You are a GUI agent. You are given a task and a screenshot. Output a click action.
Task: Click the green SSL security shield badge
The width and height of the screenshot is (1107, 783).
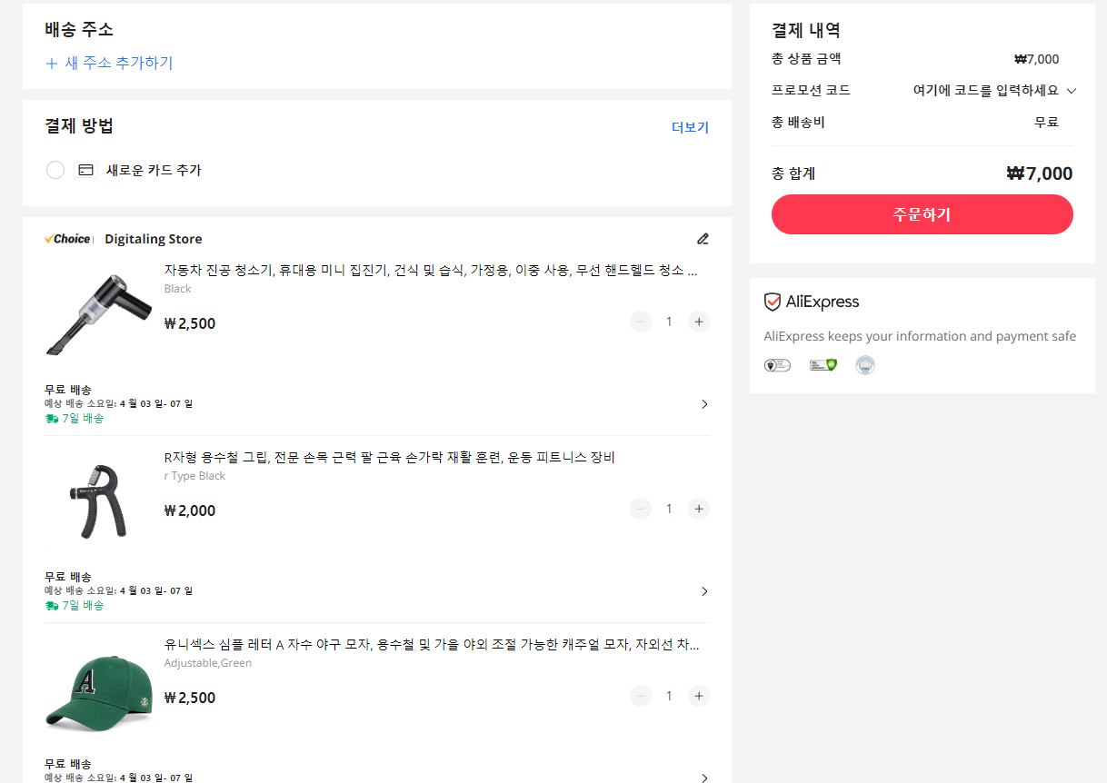[823, 364]
